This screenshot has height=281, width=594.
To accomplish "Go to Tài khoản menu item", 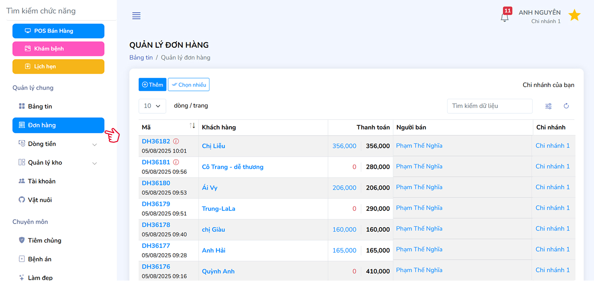I will click(x=41, y=181).
